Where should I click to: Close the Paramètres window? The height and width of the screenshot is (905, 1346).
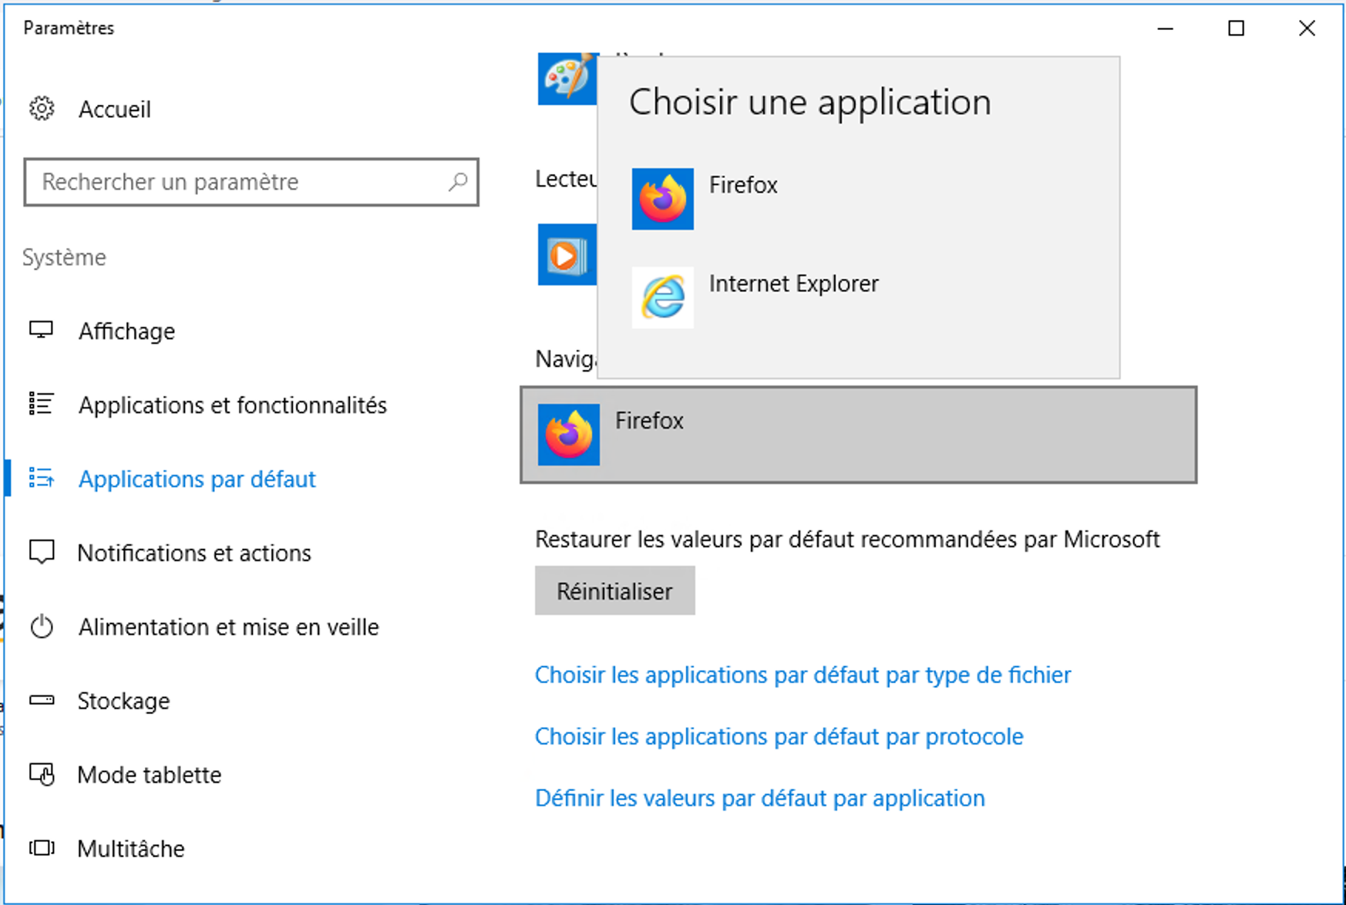coord(1307,29)
